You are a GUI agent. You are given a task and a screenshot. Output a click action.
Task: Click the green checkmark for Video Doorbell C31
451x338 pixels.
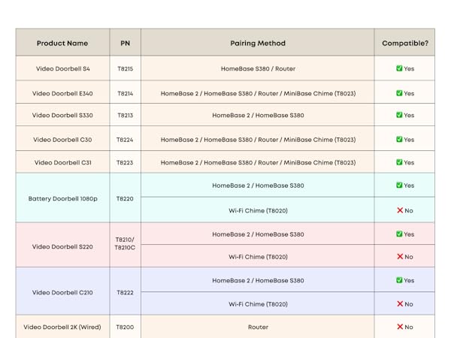(x=399, y=162)
